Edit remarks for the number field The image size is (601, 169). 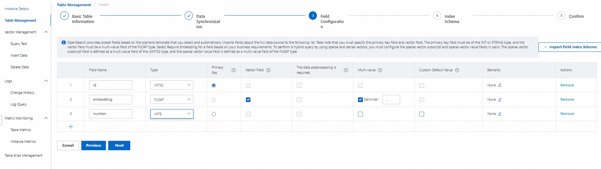coord(500,114)
